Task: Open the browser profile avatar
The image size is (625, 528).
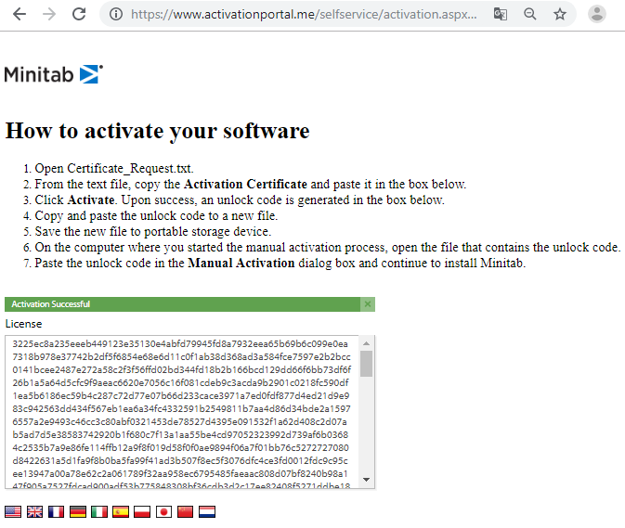Action: click(597, 14)
